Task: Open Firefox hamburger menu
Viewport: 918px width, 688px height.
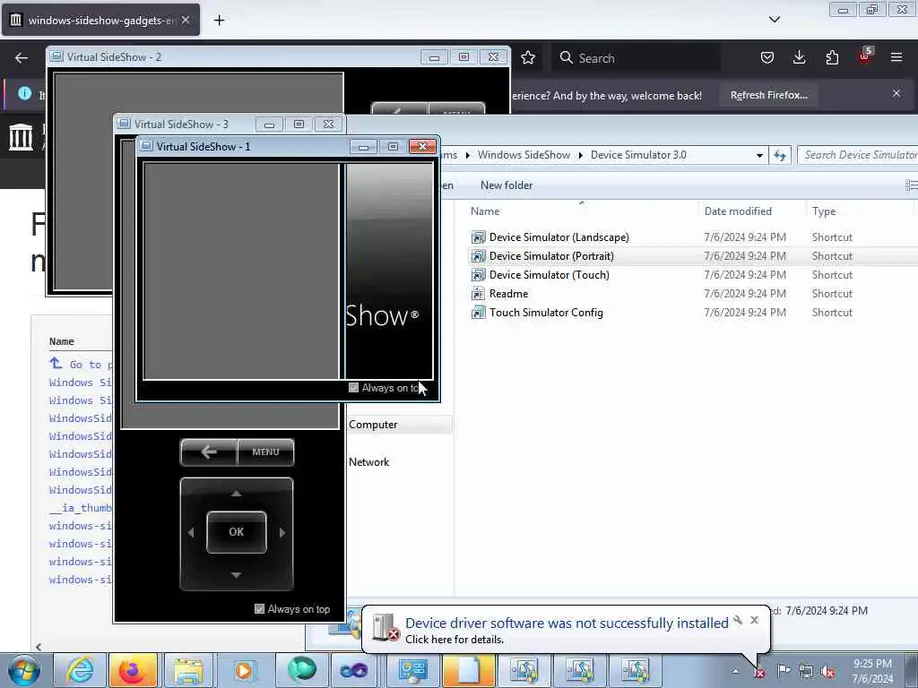Action: [x=896, y=57]
